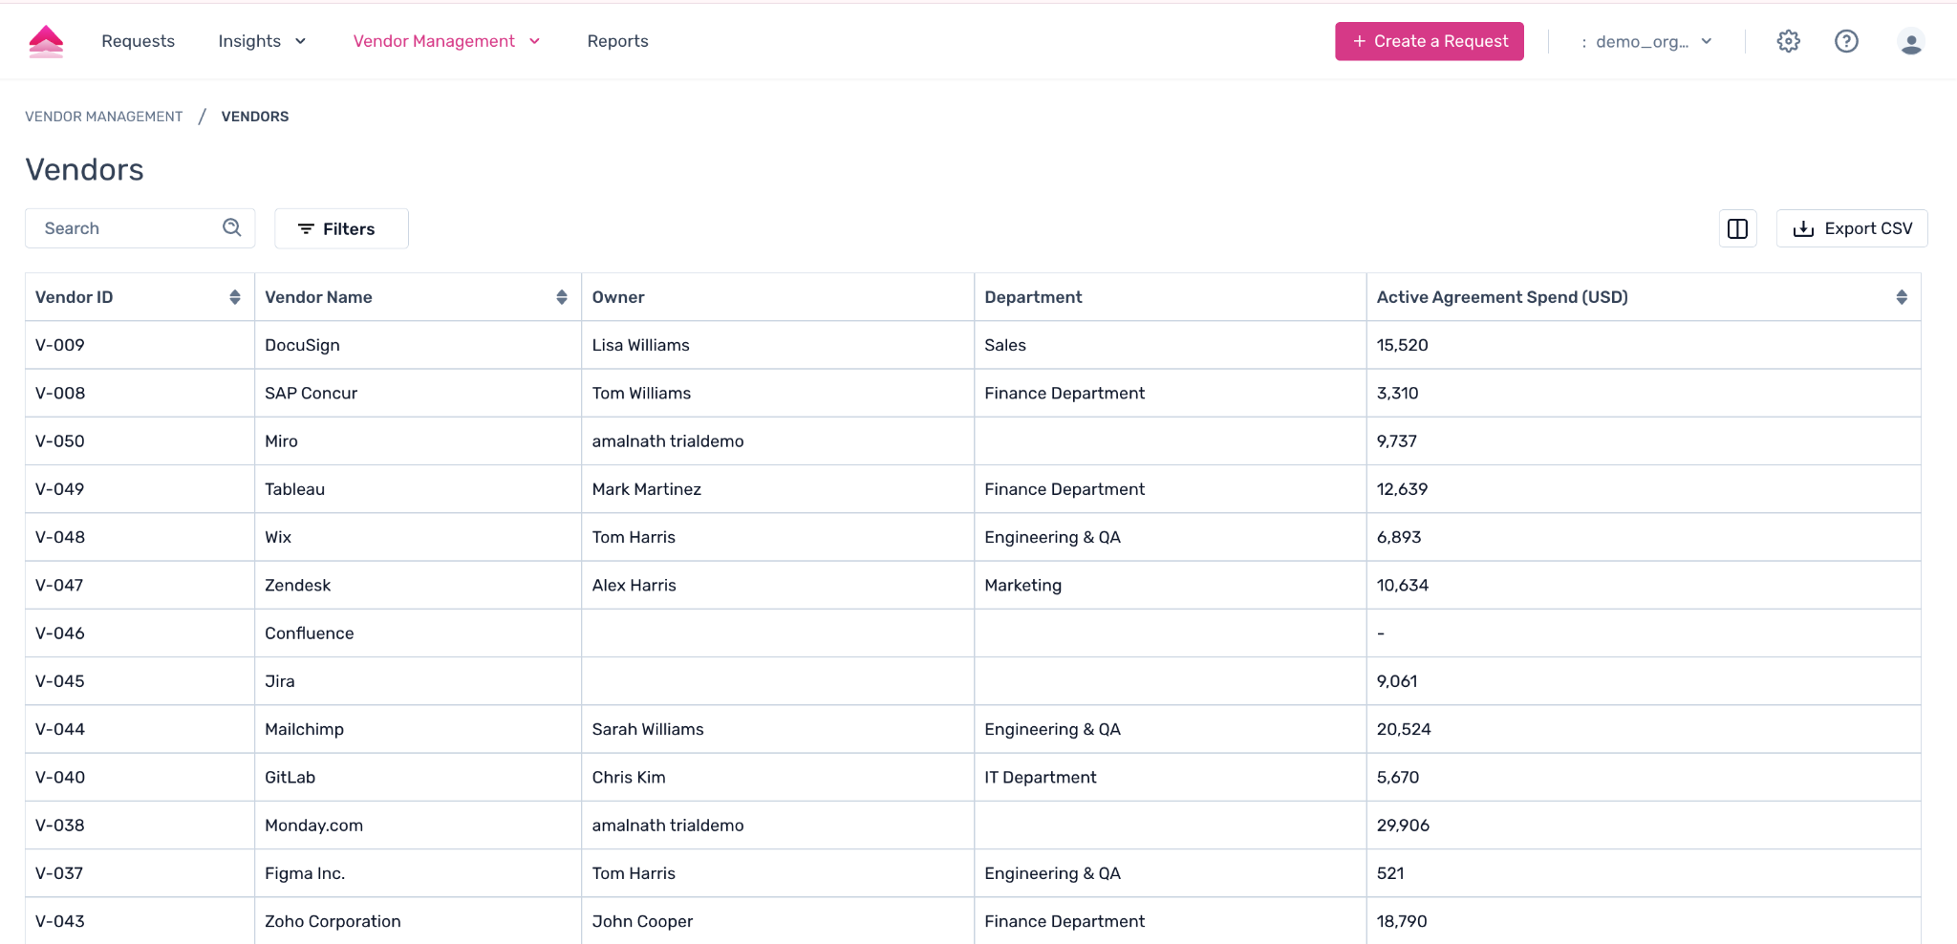Select the DocuSign vendor name
The width and height of the screenshot is (1957, 944).
[x=302, y=345]
